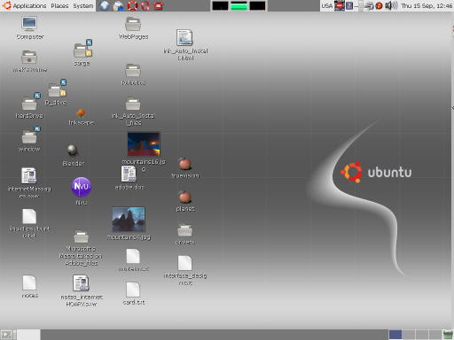Click the question mark panel applet
The height and width of the screenshot is (340, 454).
(349, 5)
